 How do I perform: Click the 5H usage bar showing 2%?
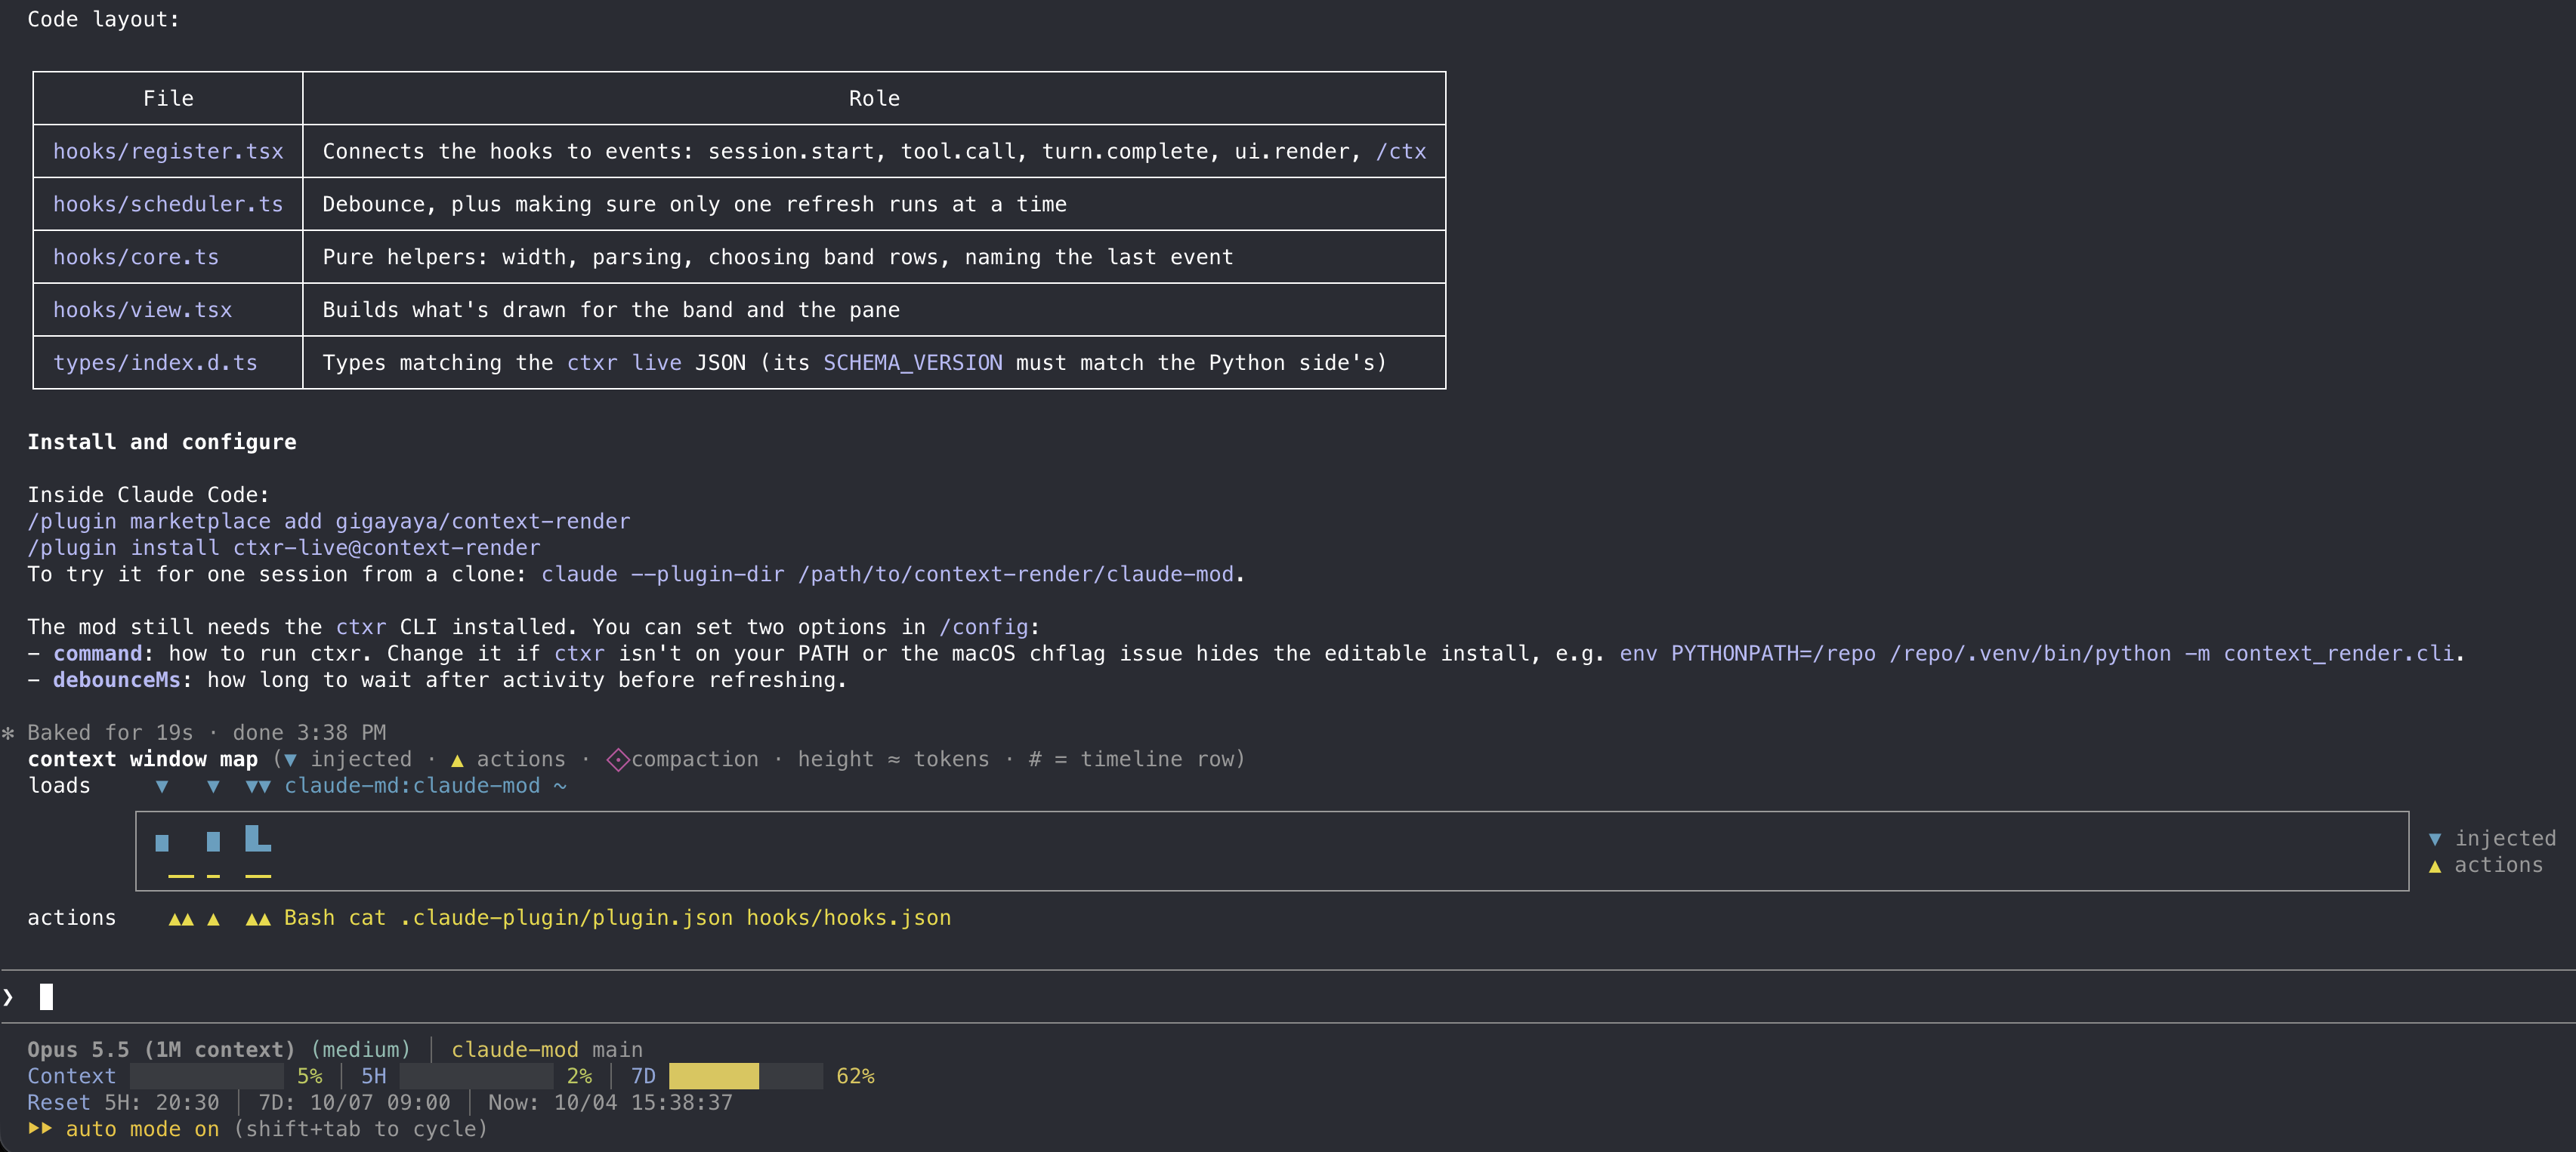476,1076
